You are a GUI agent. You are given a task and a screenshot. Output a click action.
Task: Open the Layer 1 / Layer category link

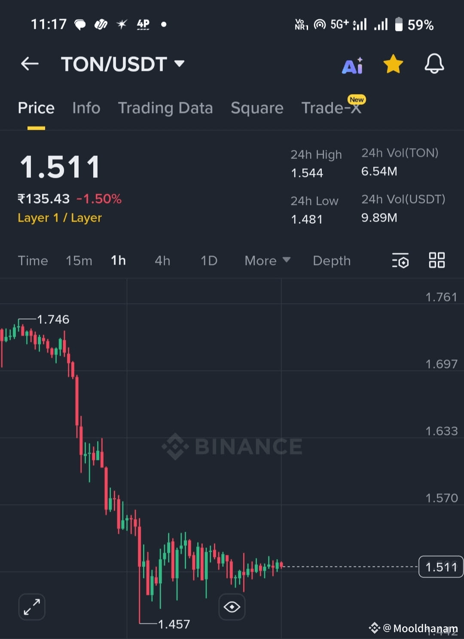click(x=60, y=218)
